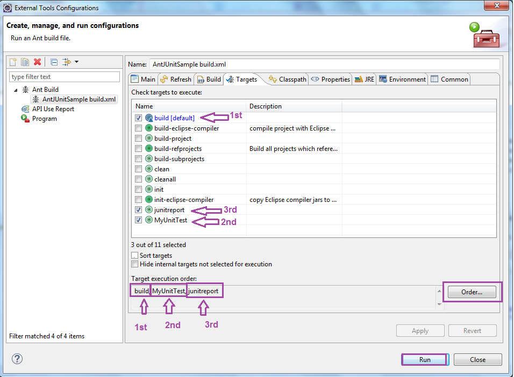Click the Order... button
514x377 pixels.
(472, 292)
